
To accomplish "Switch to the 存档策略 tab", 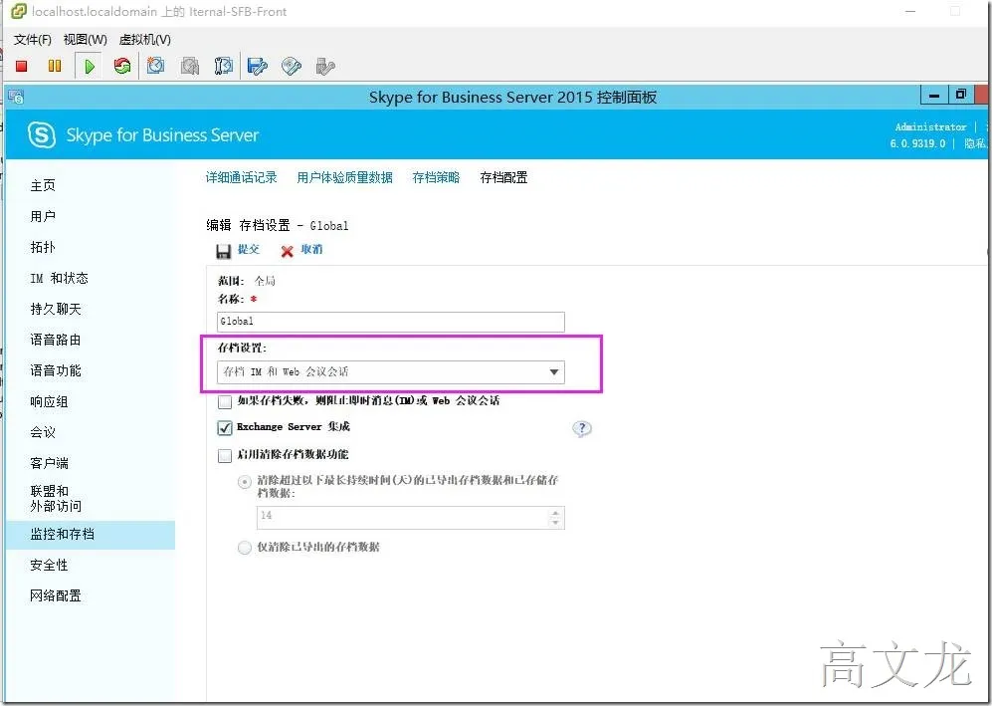I will 436,177.
